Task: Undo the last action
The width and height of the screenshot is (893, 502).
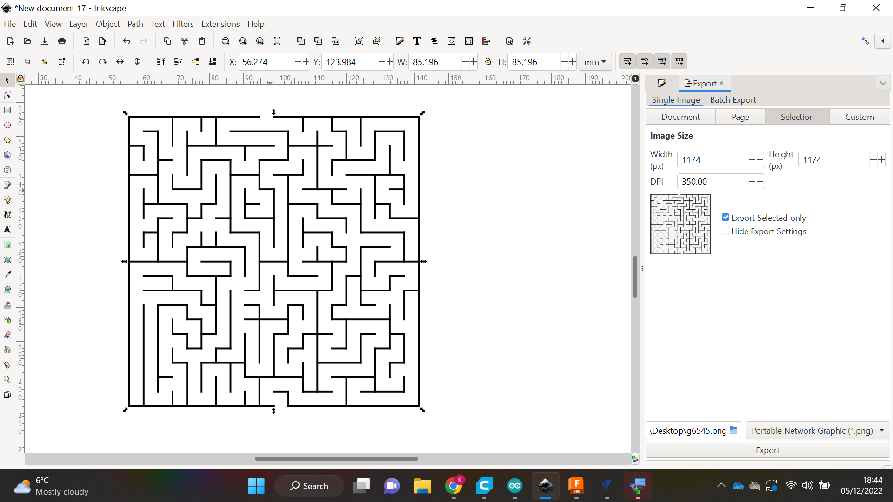Action: [x=126, y=41]
